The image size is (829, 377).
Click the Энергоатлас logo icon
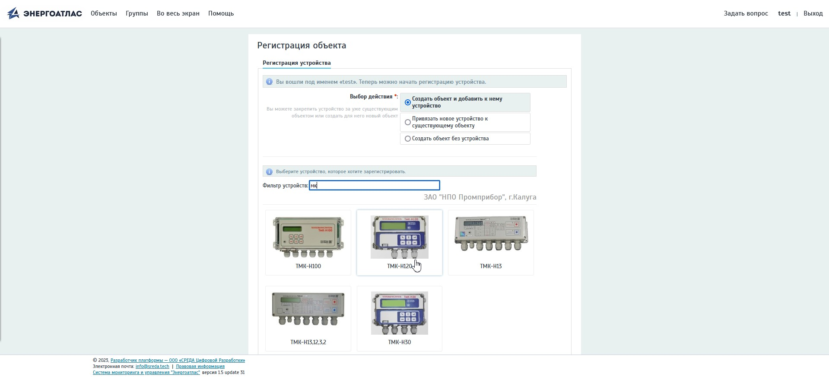[13, 13]
